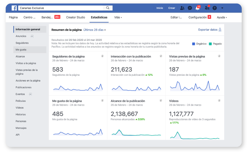Image resolution: width=247 pixels, height=152 pixels.
Task: Click the search magnifier icon
Action: tap(108, 8)
